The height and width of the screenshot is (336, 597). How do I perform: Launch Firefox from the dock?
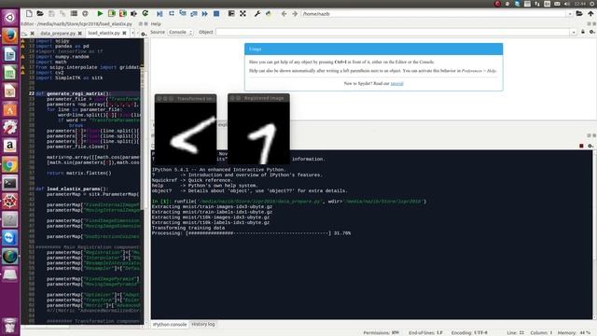click(x=10, y=35)
